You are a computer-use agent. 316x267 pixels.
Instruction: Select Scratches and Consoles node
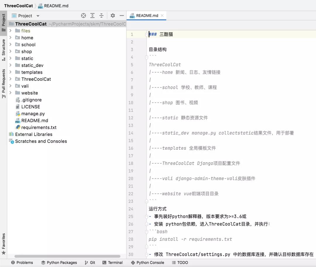(41, 141)
